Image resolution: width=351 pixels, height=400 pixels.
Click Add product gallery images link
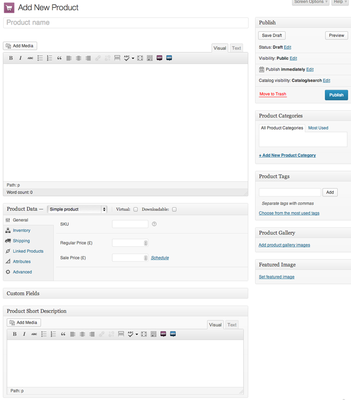(x=284, y=245)
